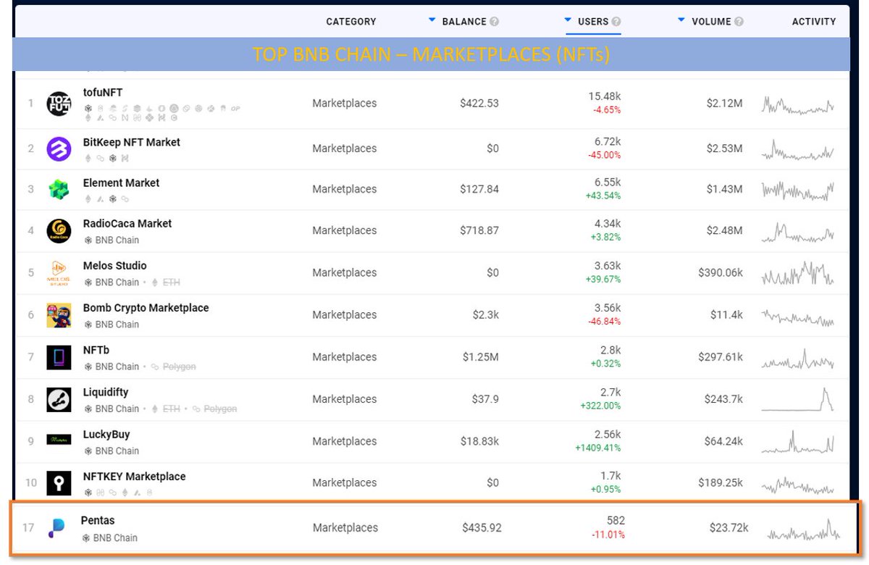Click the LuckyBuy logo
This screenshot has height=565, width=869.
coord(59,439)
